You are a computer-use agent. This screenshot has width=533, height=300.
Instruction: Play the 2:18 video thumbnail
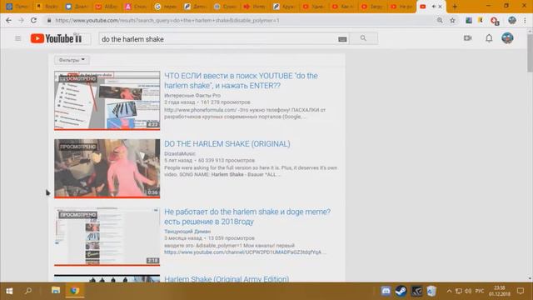click(107, 237)
